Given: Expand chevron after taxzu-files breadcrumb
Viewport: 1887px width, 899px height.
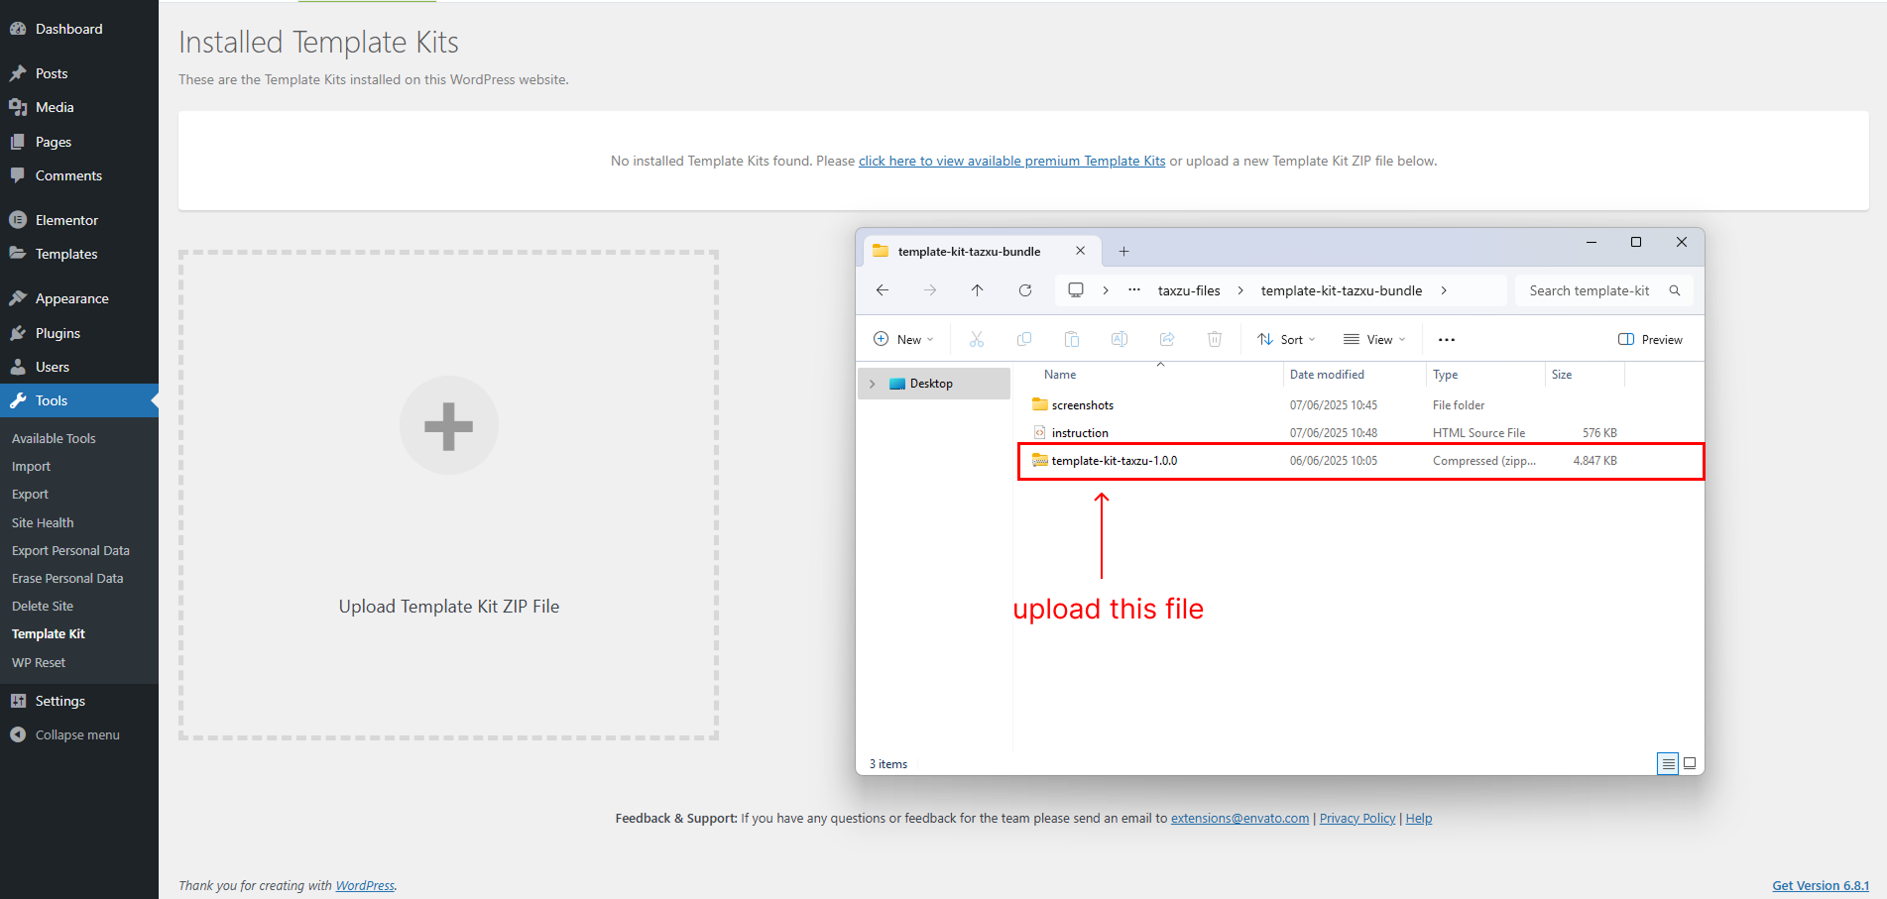Looking at the screenshot, I should [x=1240, y=290].
